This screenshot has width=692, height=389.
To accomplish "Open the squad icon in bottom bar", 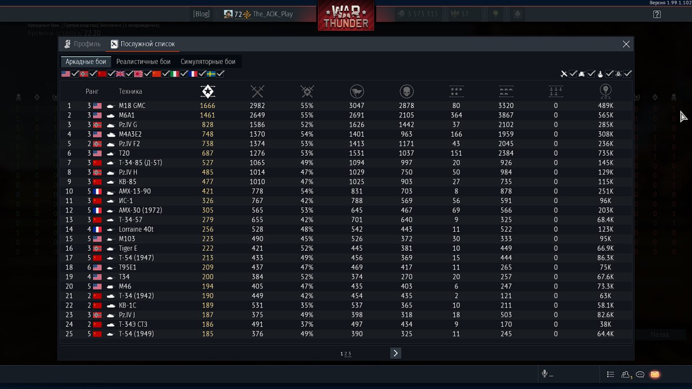I will 626,374.
